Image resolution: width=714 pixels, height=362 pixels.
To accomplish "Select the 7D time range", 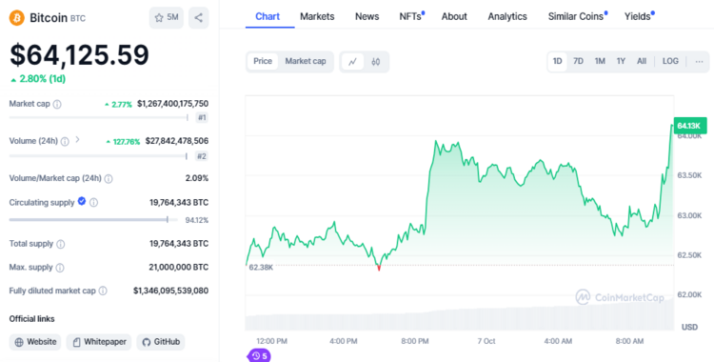I will point(578,61).
